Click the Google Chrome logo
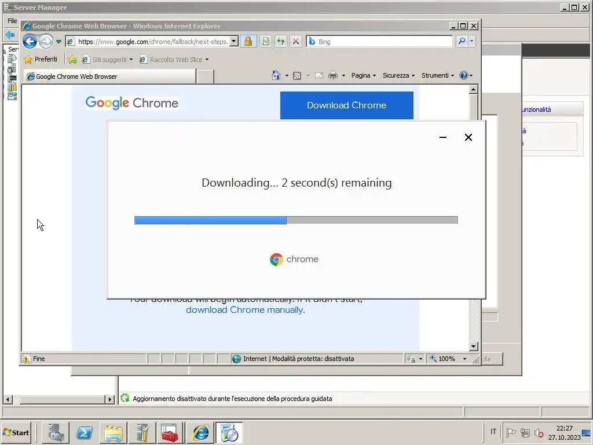This screenshot has width=593, height=445. [x=131, y=103]
